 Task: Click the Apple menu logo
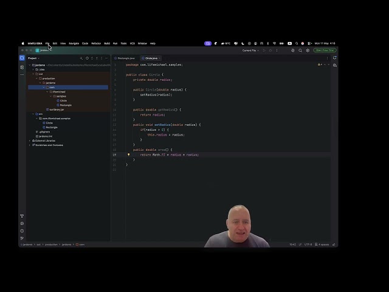pyautogui.click(x=23, y=43)
